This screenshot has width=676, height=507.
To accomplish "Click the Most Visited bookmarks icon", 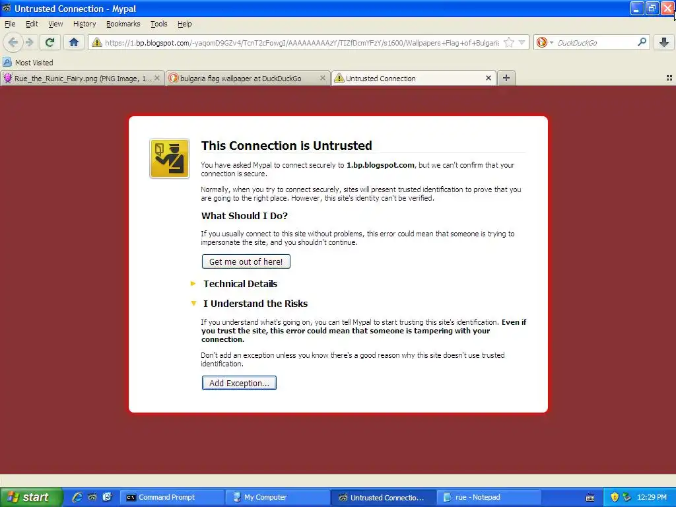I will point(7,62).
